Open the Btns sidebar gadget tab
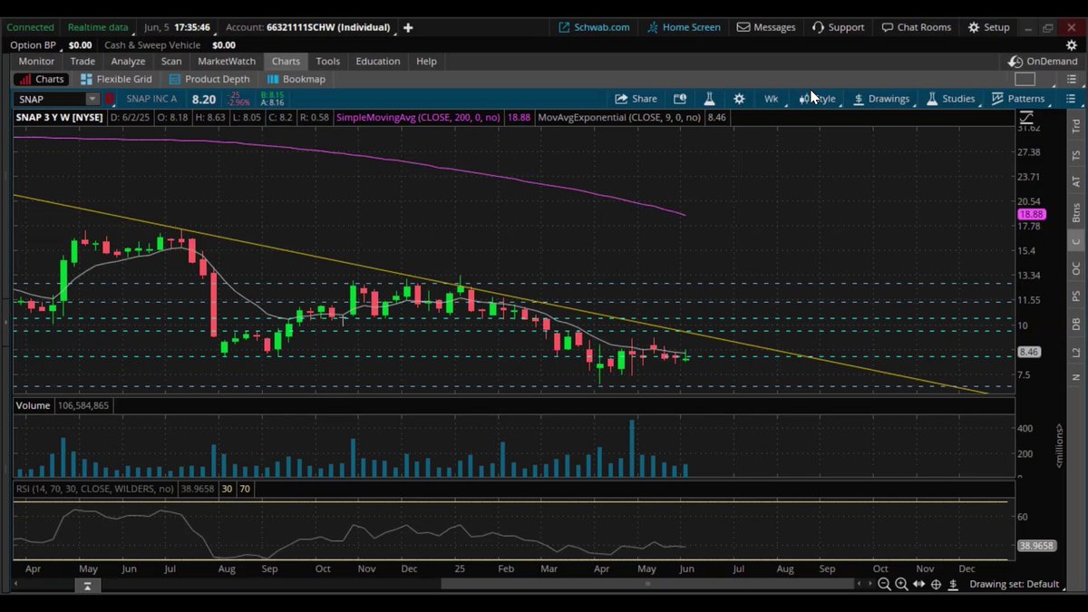1088x612 pixels. click(1076, 213)
